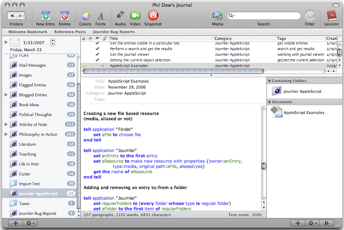
Task: Open the Welcome Bookmark tab
Action: [x=28, y=32]
